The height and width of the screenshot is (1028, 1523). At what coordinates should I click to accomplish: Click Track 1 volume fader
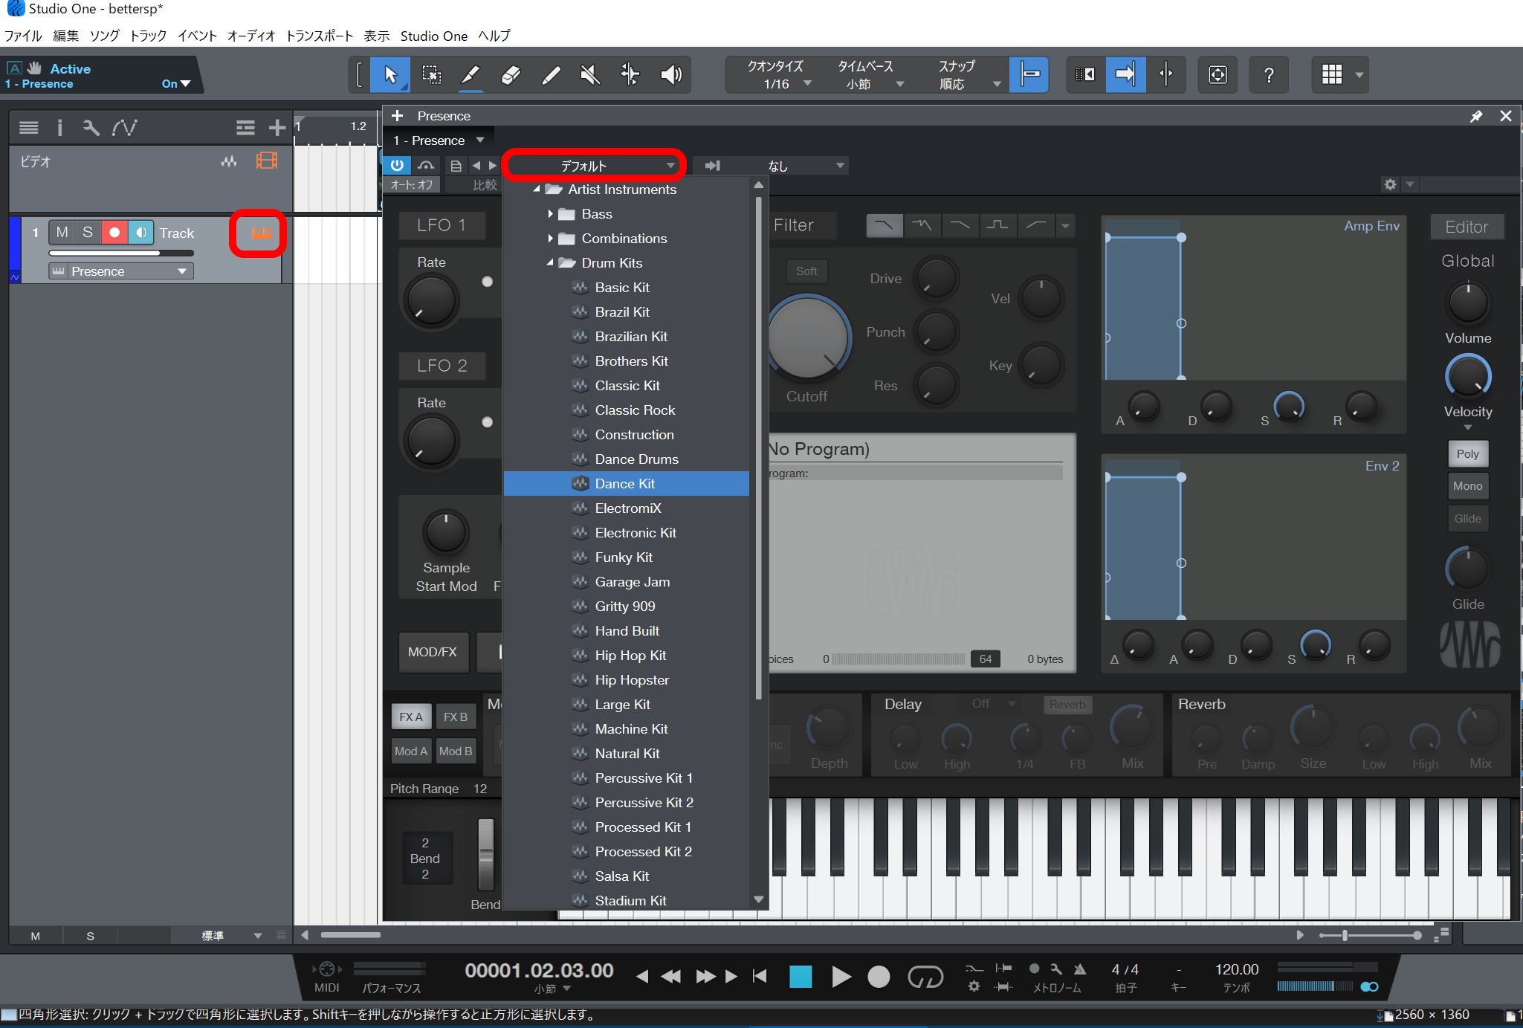click(x=121, y=253)
